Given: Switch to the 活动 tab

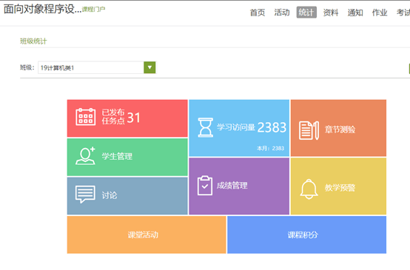Looking at the screenshot, I should [x=282, y=13].
